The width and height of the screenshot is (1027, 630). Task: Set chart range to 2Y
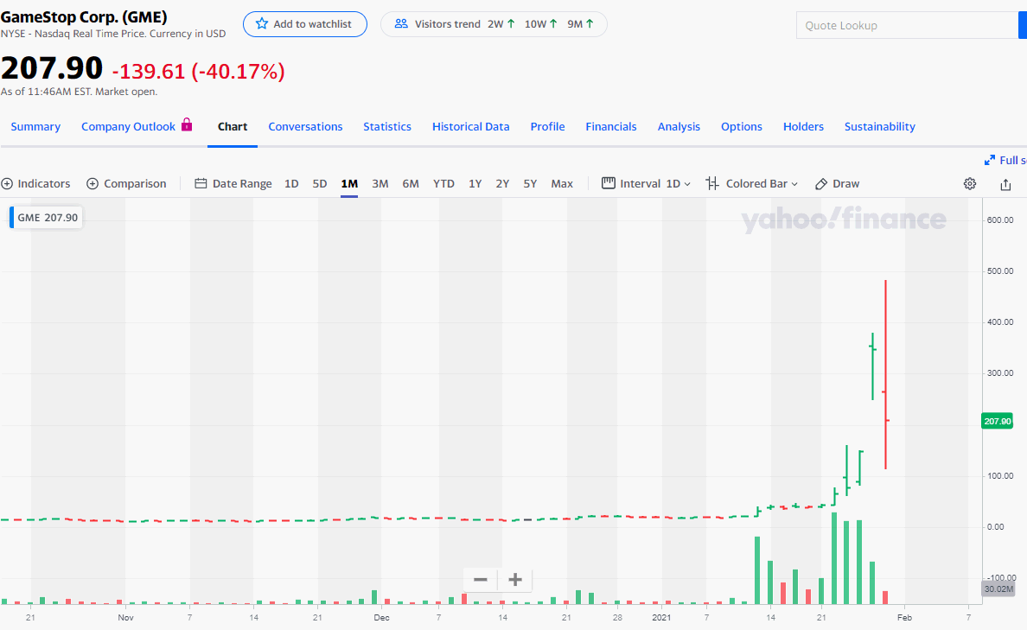(502, 184)
